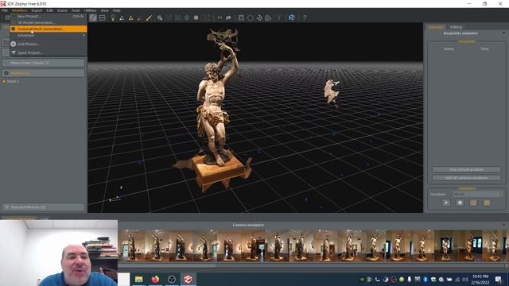This screenshot has width=509, height=286.
Task: Open the volume control in system tray
Action: [x=465, y=279]
